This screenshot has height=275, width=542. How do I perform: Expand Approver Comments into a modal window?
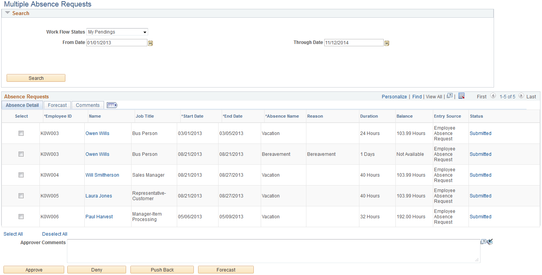pyautogui.click(x=483, y=241)
